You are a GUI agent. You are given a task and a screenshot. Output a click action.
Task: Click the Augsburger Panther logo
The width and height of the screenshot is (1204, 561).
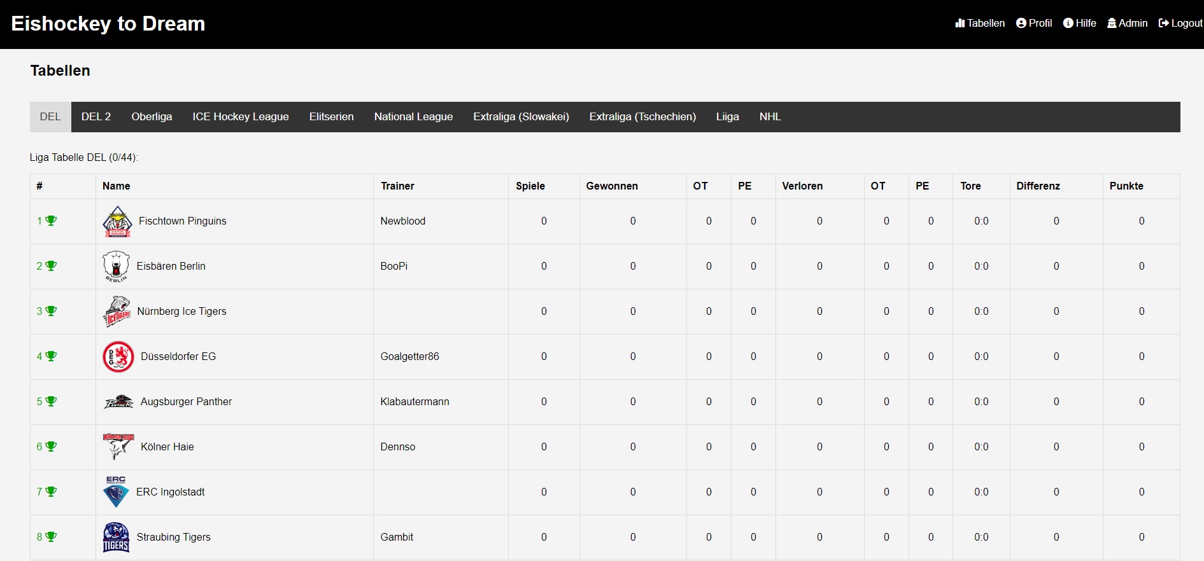coord(118,402)
